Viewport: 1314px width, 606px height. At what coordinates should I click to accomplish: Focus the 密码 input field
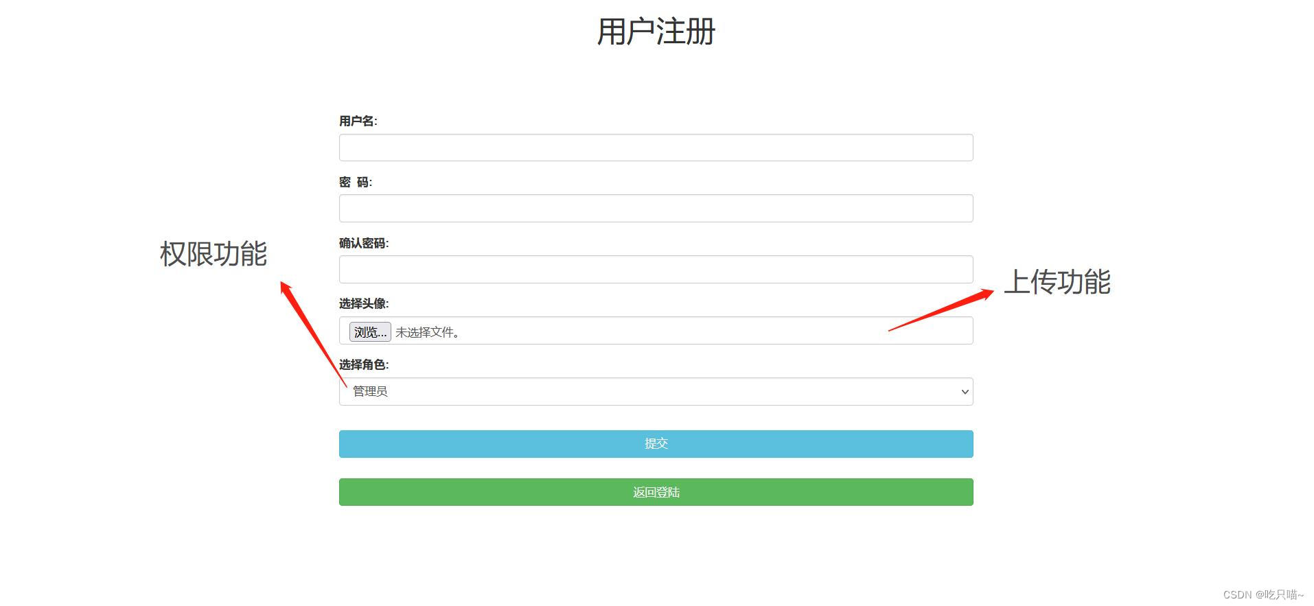656,208
